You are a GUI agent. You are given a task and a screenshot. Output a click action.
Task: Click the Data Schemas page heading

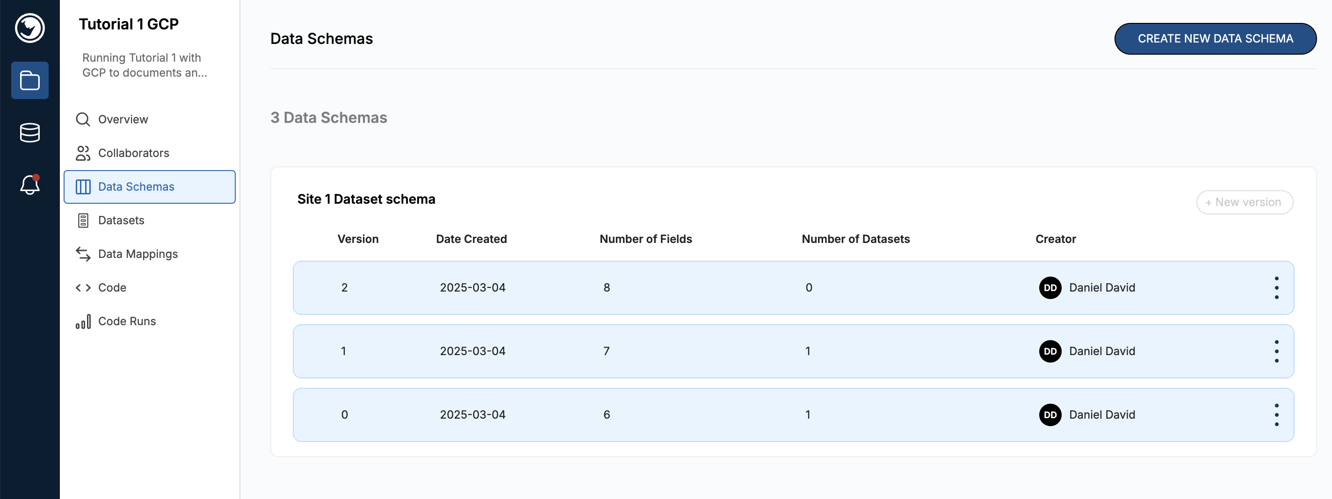point(322,39)
